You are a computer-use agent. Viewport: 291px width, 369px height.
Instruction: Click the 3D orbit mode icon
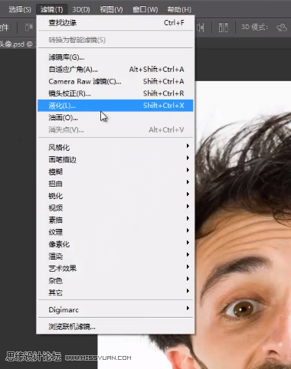coord(282,27)
